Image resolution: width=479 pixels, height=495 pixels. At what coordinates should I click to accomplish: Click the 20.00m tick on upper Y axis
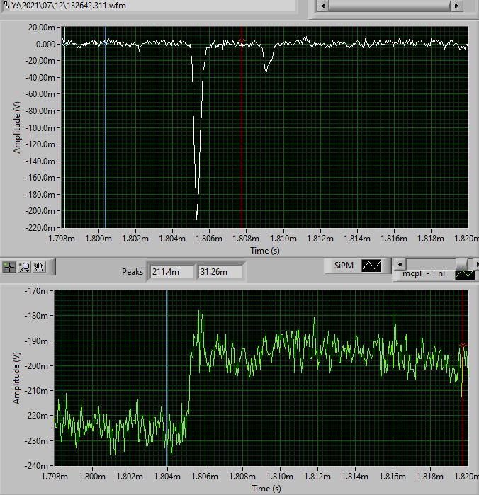click(41, 28)
